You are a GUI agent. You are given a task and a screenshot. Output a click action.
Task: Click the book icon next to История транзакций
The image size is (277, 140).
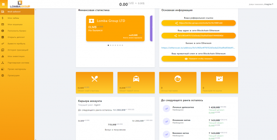(x=3, y=50)
